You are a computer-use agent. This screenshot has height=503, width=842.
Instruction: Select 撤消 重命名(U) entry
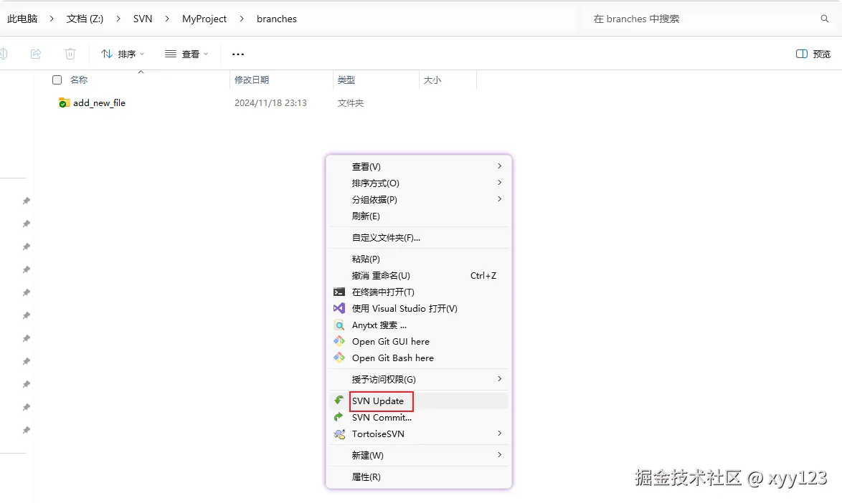(419, 276)
